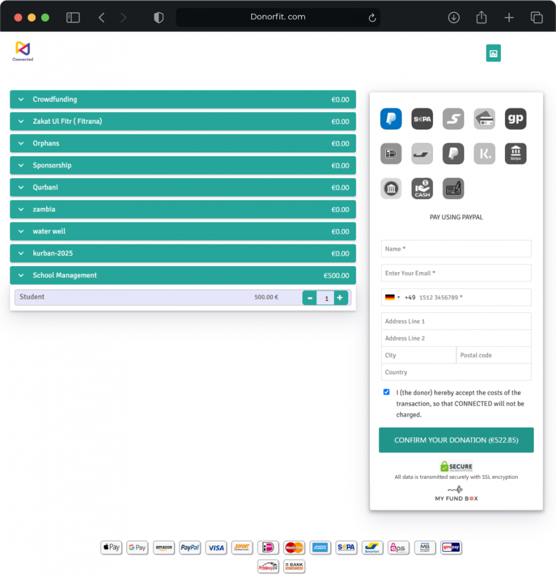Choose the iDEAL payment method icon
This screenshot has width=556, height=576.
click(x=391, y=154)
